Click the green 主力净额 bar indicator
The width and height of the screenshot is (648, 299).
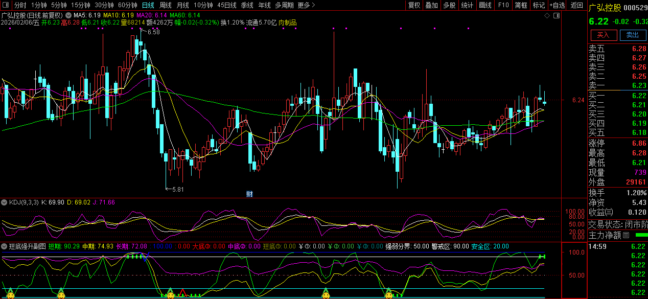(640, 235)
